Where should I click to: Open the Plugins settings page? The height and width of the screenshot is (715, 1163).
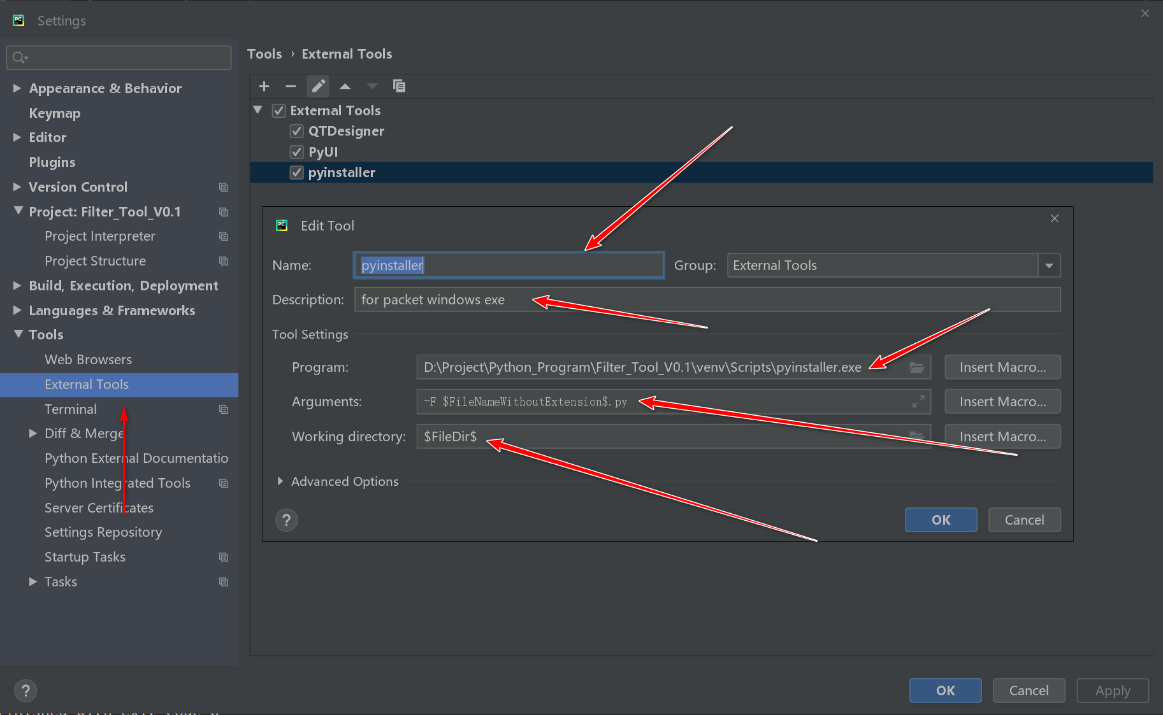coord(52,162)
